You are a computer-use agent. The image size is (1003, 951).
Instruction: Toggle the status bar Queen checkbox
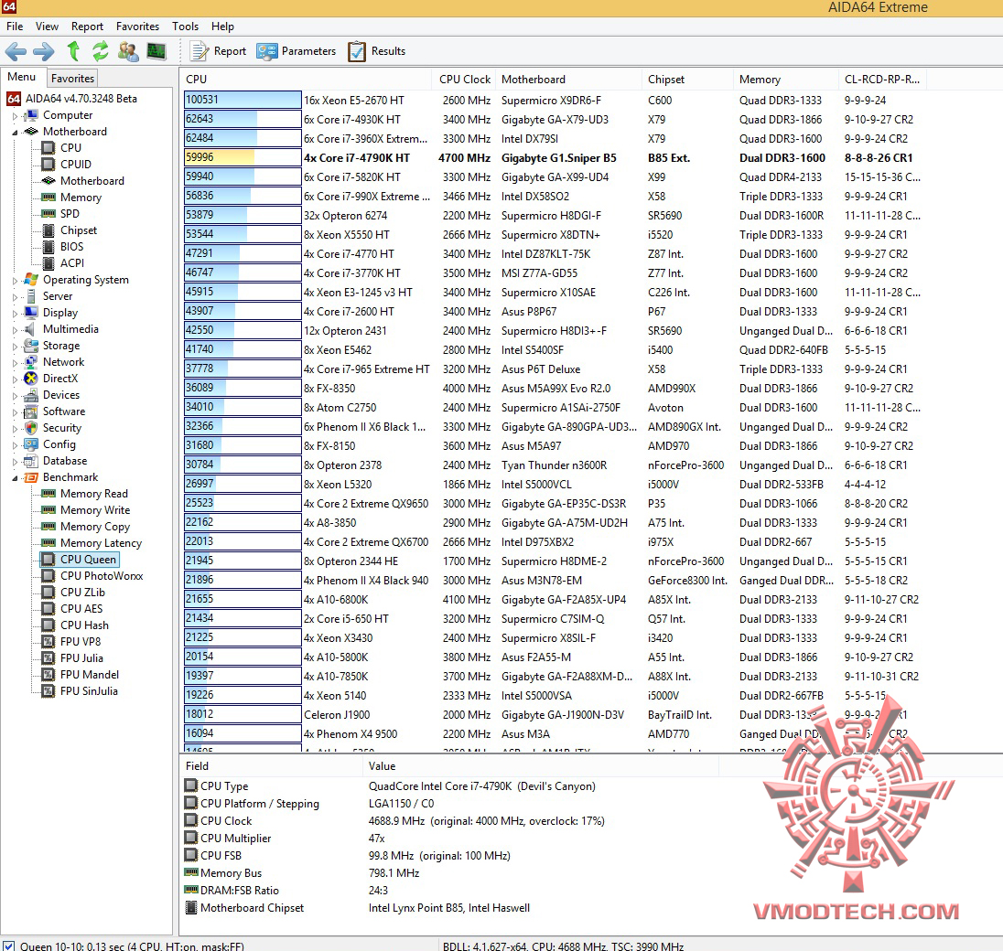point(8,946)
